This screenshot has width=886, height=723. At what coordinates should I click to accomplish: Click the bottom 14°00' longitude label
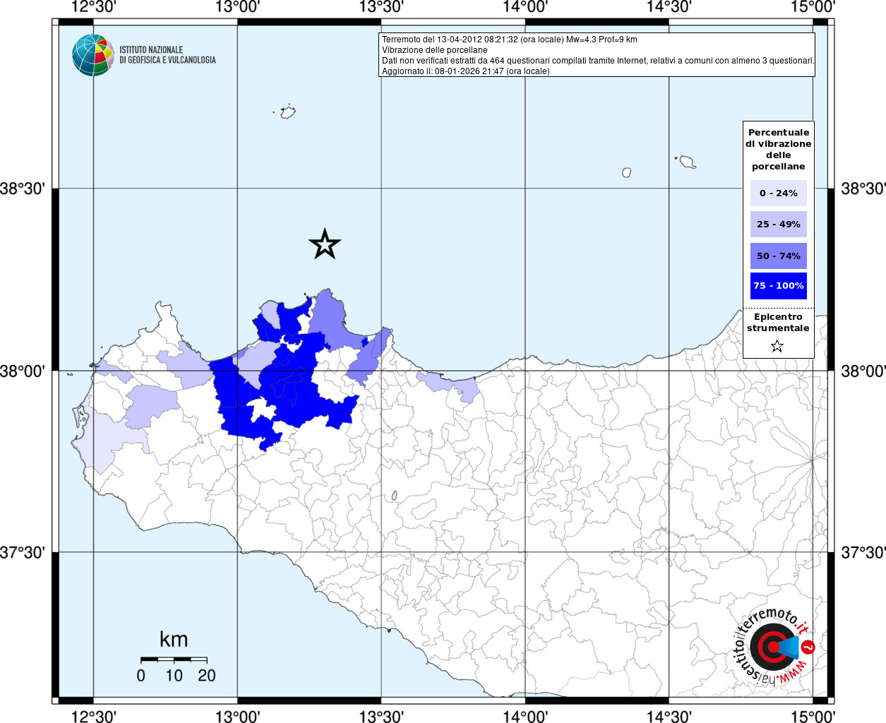[525, 717]
